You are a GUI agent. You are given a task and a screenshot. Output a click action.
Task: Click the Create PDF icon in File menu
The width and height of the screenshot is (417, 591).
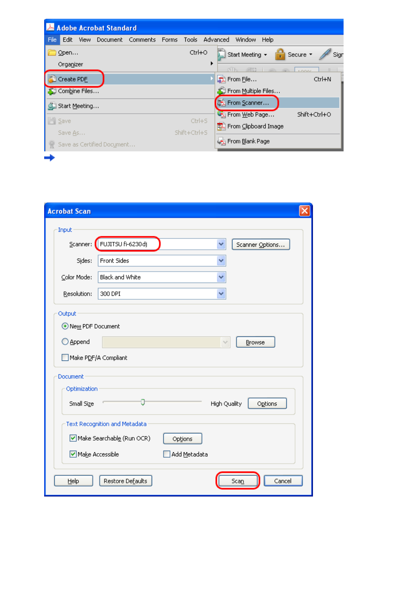click(x=52, y=79)
